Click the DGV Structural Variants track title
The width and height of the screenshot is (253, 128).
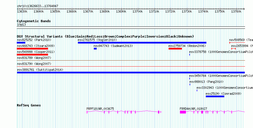coord(105,36)
